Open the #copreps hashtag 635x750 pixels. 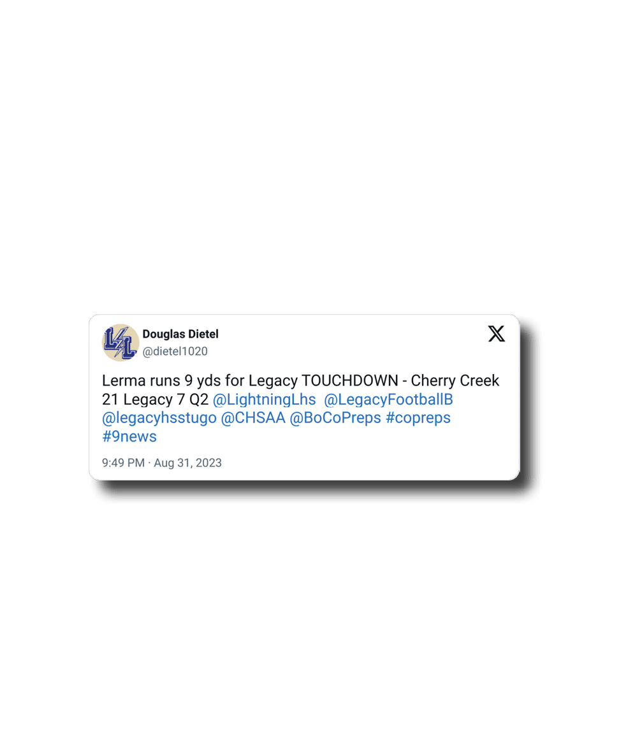(x=418, y=418)
